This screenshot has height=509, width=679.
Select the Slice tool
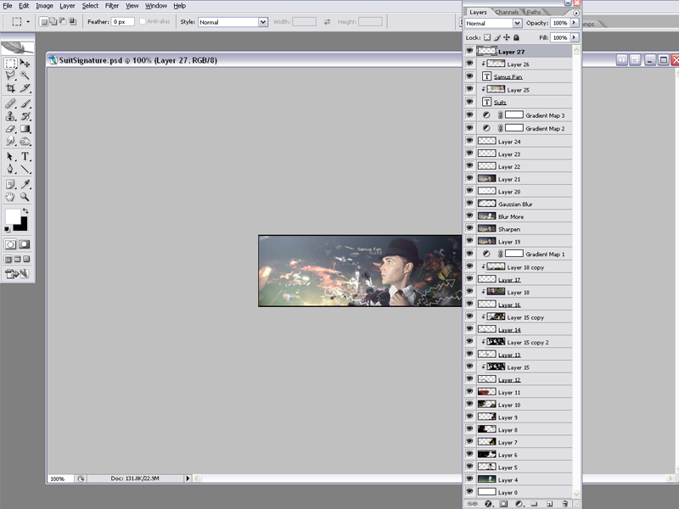point(25,88)
